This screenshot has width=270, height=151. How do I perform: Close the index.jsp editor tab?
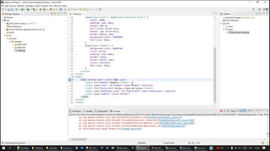point(84,14)
